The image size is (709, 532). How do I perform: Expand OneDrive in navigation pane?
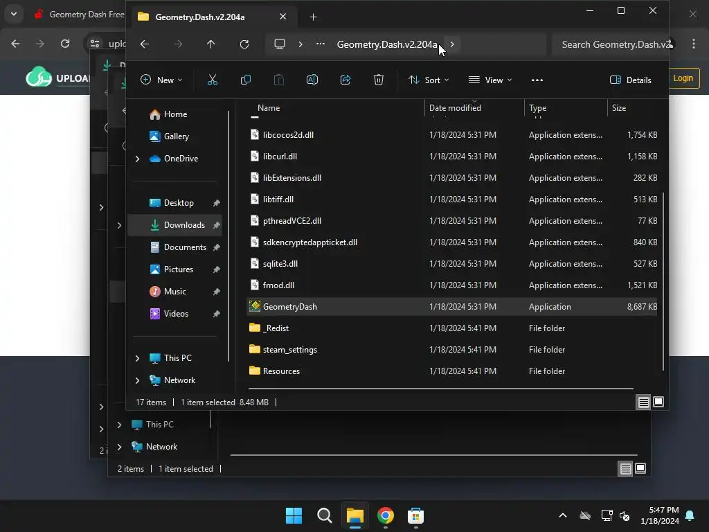[137, 159]
